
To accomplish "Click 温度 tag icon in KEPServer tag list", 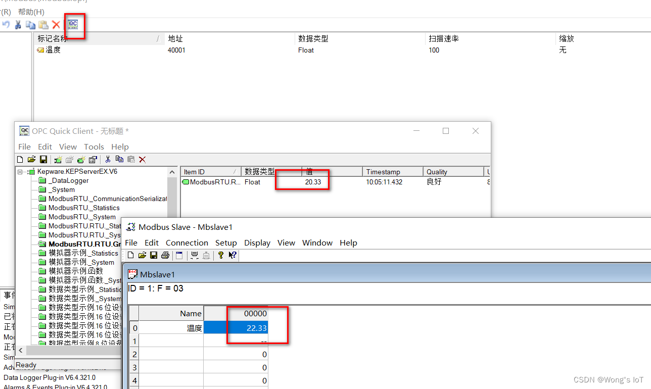I will (x=40, y=50).
